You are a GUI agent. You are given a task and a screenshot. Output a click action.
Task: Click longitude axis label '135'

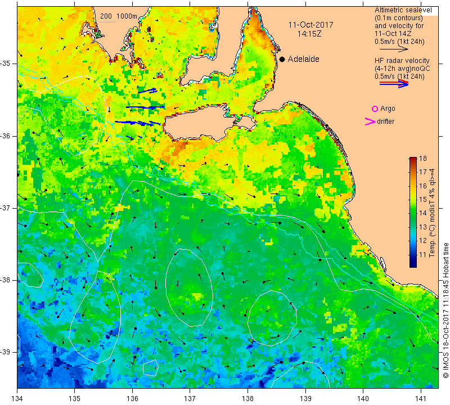tap(75, 399)
